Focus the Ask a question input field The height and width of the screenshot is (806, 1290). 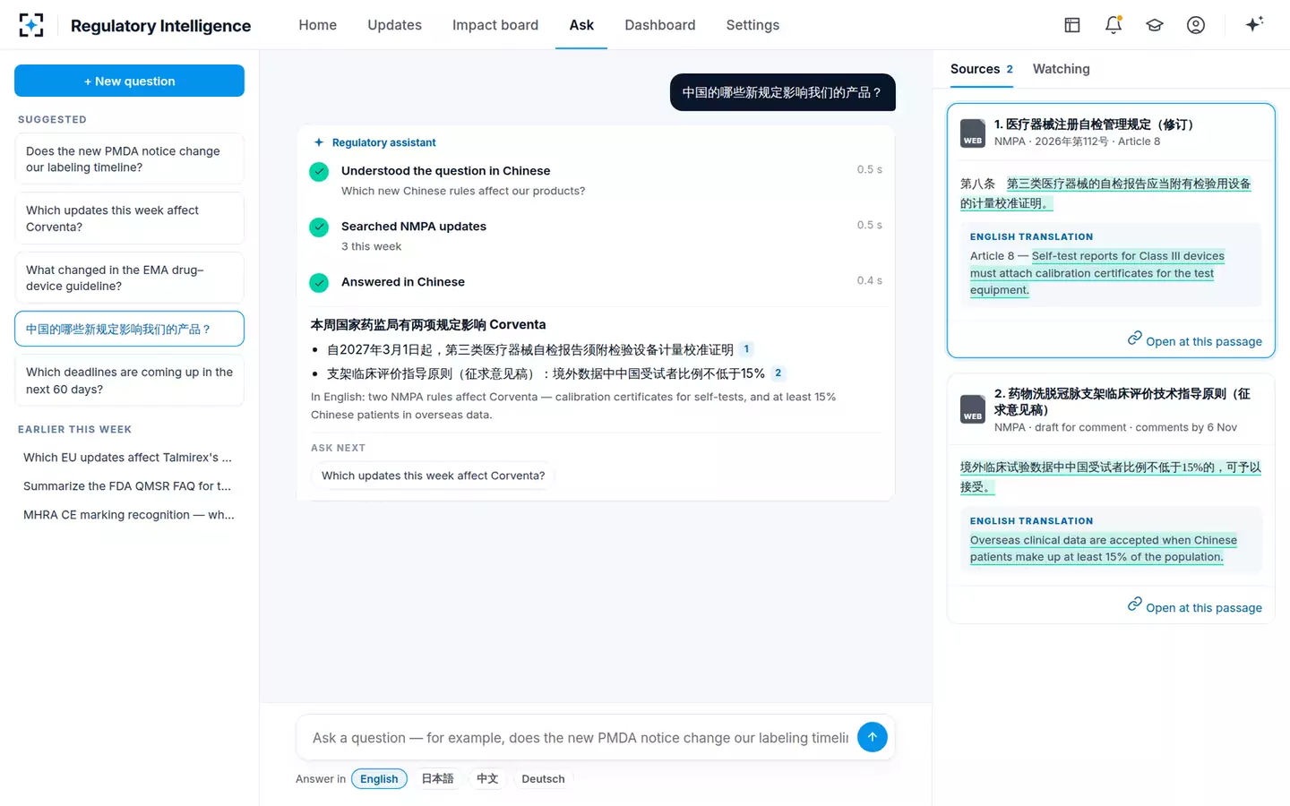[580, 737]
